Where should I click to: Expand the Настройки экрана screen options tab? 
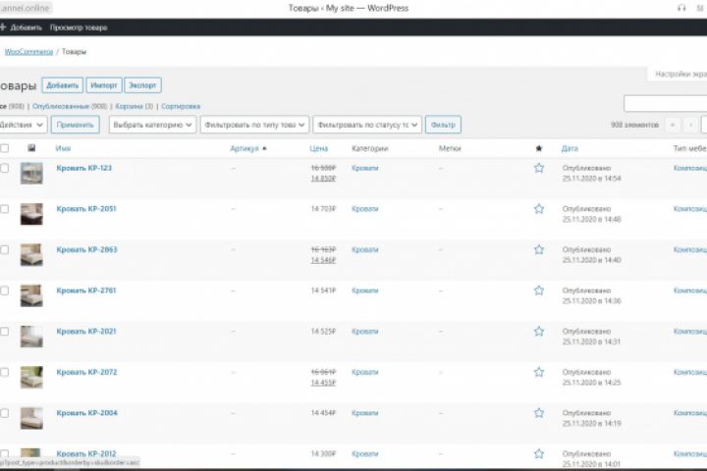click(678, 74)
